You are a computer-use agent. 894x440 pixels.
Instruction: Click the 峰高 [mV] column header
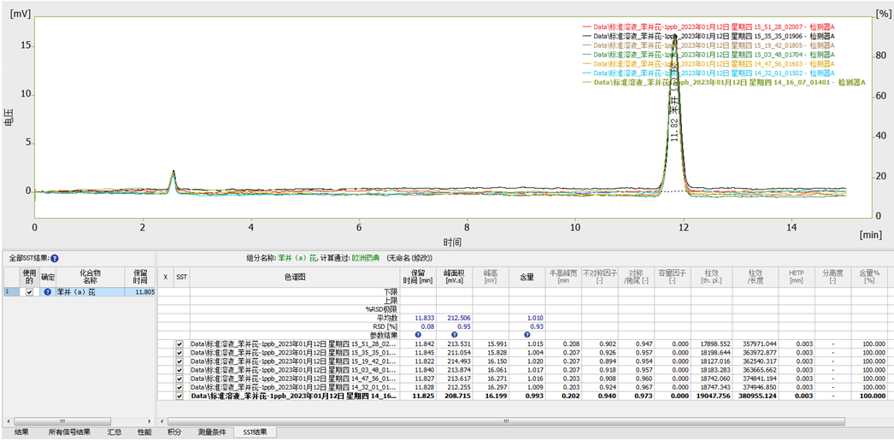(x=491, y=277)
